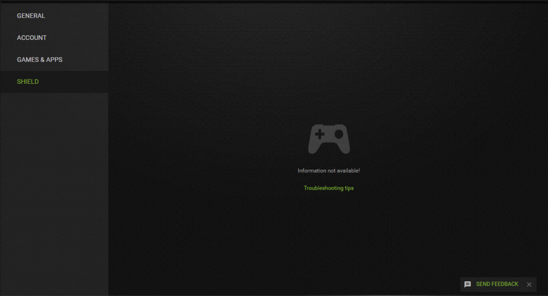Click the Send Feedback button

click(497, 284)
